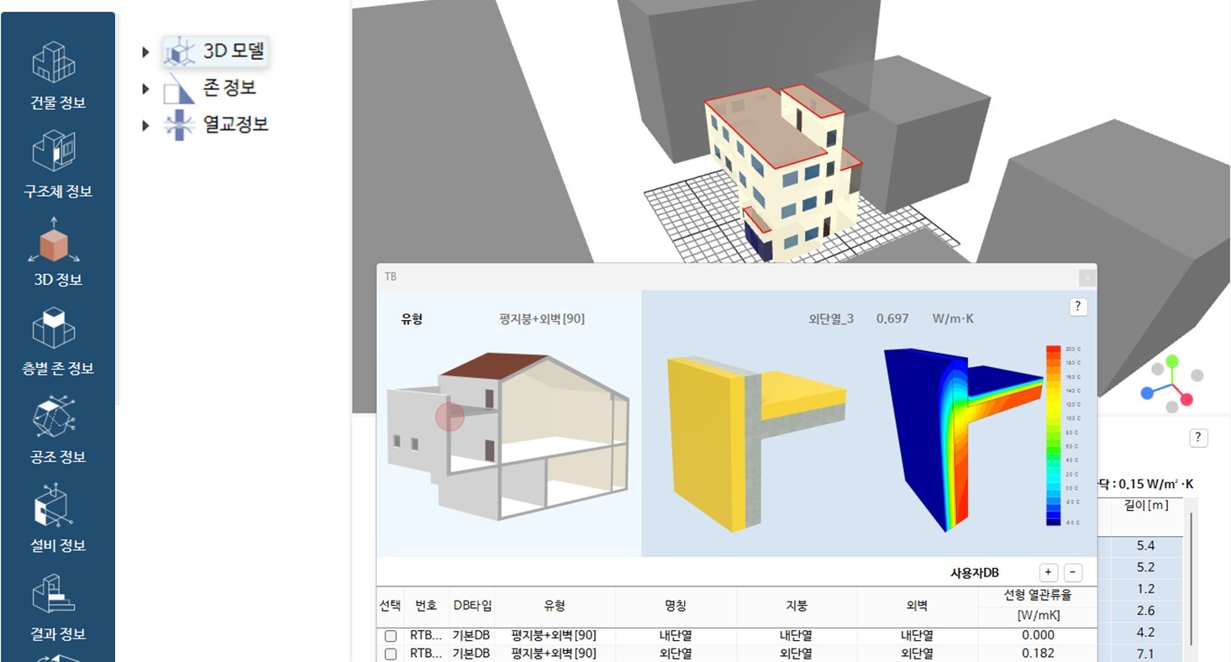Select the 3D 정보 sidebar icon
The image size is (1231, 662).
point(58,251)
